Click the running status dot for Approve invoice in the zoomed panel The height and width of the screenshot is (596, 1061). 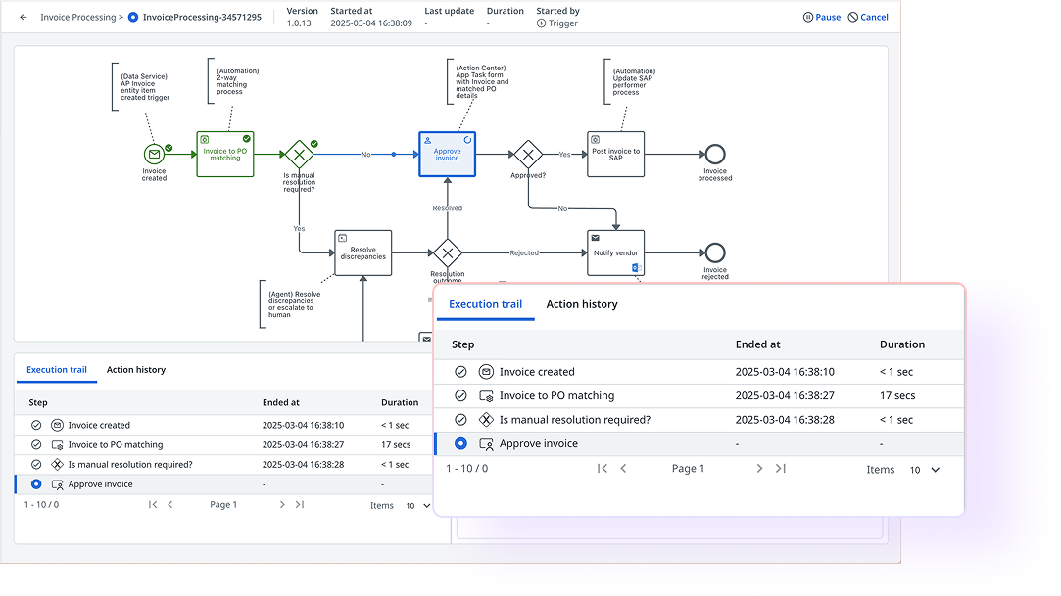(460, 444)
